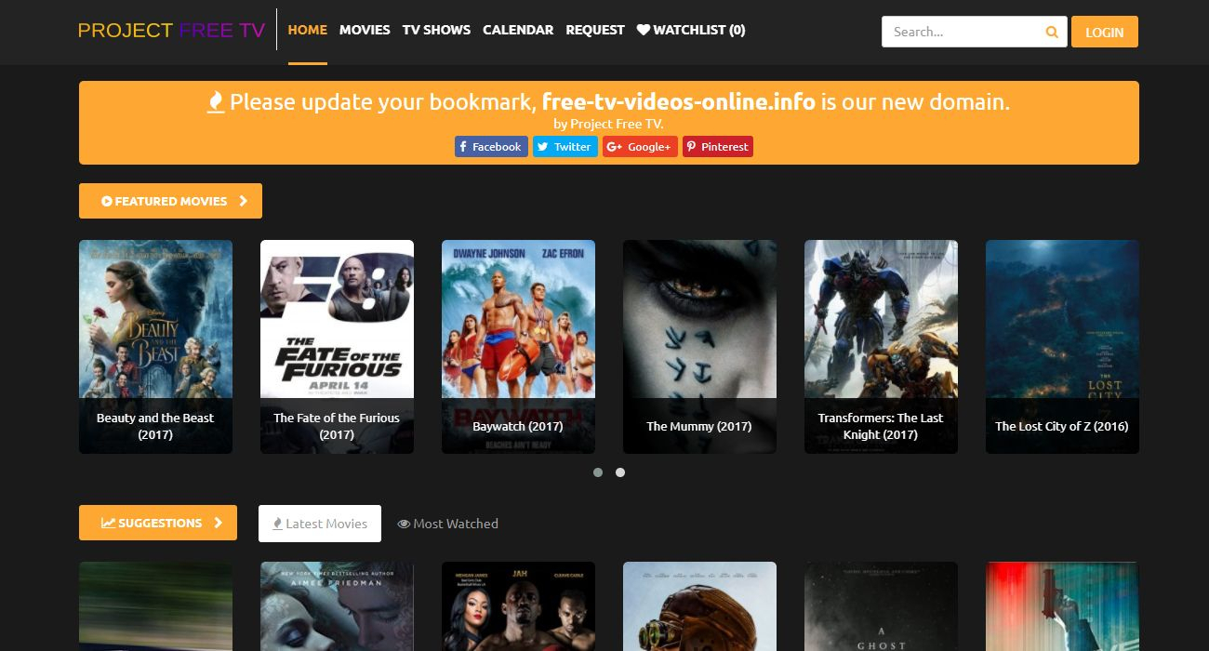Image resolution: width=1209 pixels, height=651 pixels.
Task: Open the Featured Movies section button
Action: pyautogui.click(x=170, y=201)
